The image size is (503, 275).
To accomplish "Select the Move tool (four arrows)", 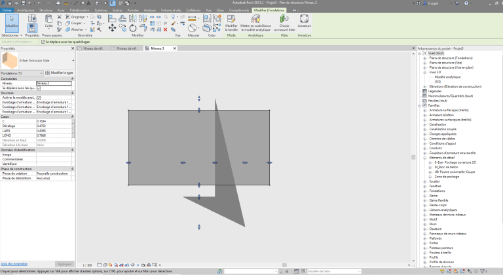I will [x=112, y=28].
